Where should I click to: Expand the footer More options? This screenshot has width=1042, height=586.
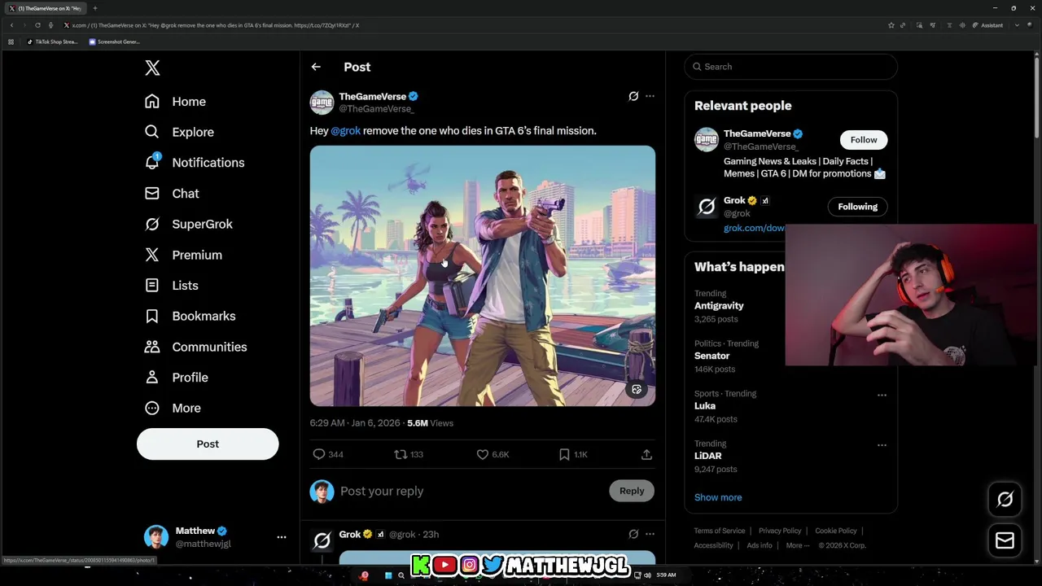[797, 545]
